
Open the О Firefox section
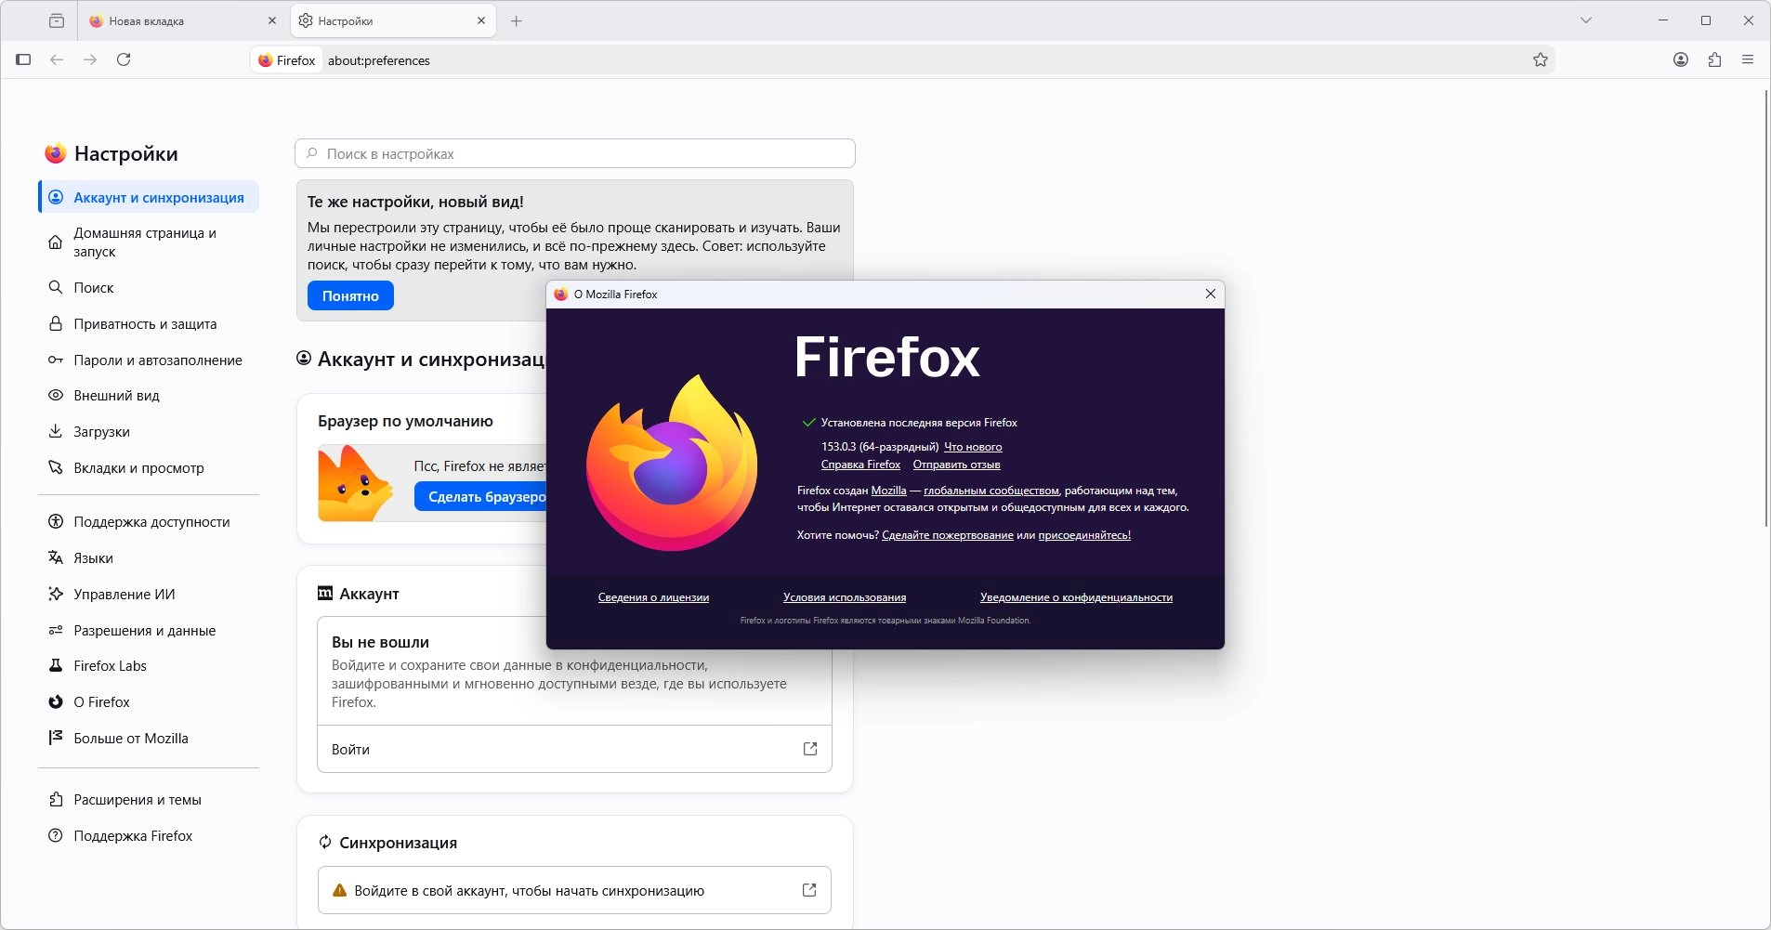pyautogui.click(x=149, y=702)
